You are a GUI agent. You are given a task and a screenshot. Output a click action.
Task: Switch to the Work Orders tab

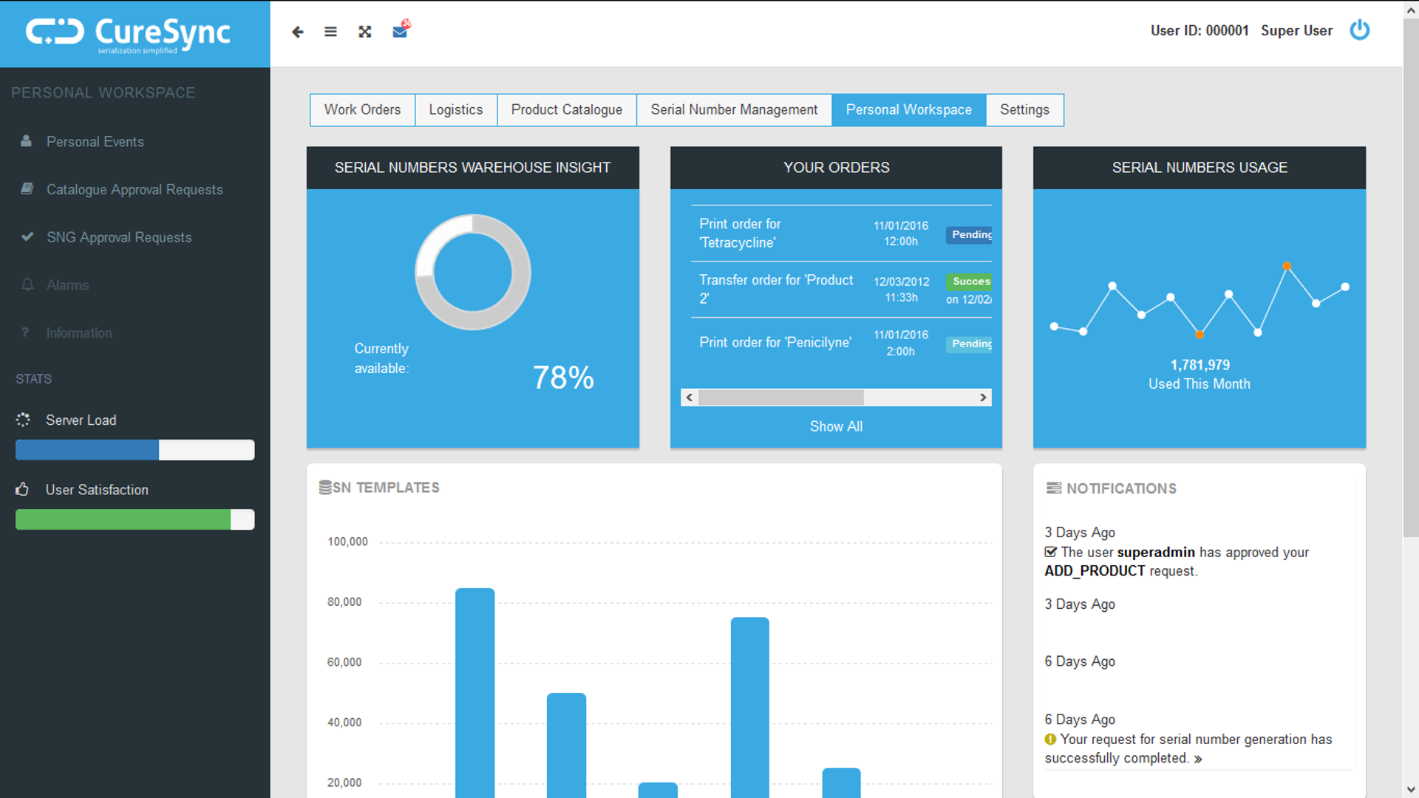pos(362,109)
